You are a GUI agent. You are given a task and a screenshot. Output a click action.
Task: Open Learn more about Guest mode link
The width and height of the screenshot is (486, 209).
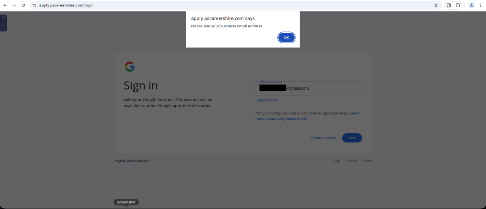[281, 119]
